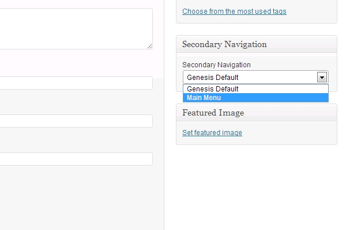Click the bottom single-line text input
Image resolution: width=346 pixels, height=230 pixels.
pyautogui.click(x=76, y=159)
